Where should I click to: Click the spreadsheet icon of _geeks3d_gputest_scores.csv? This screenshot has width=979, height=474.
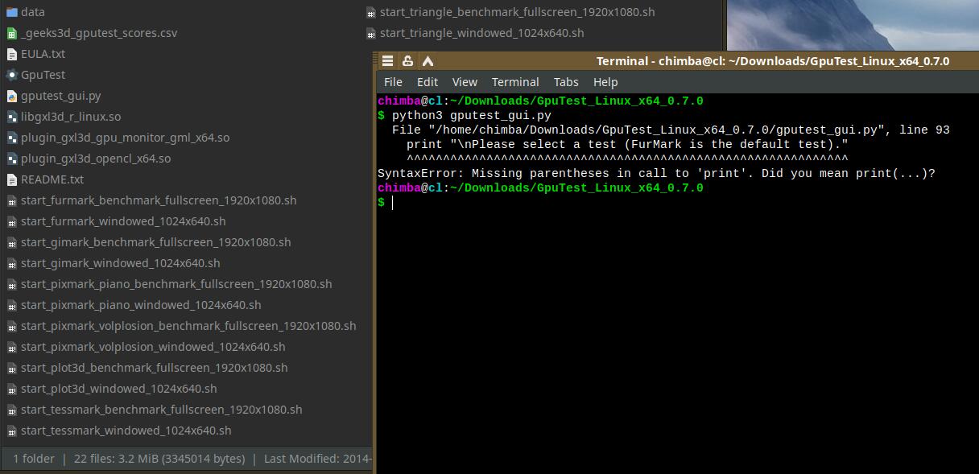click(11, 33)
